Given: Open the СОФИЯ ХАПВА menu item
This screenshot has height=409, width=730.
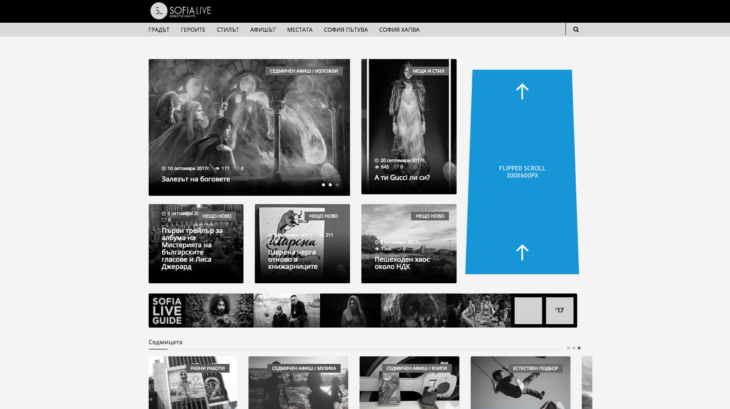Looking at the screenshot, I should tap(399, 30).
